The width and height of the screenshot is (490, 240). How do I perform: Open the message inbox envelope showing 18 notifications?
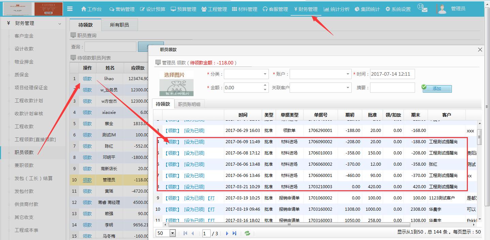point(424,10)
